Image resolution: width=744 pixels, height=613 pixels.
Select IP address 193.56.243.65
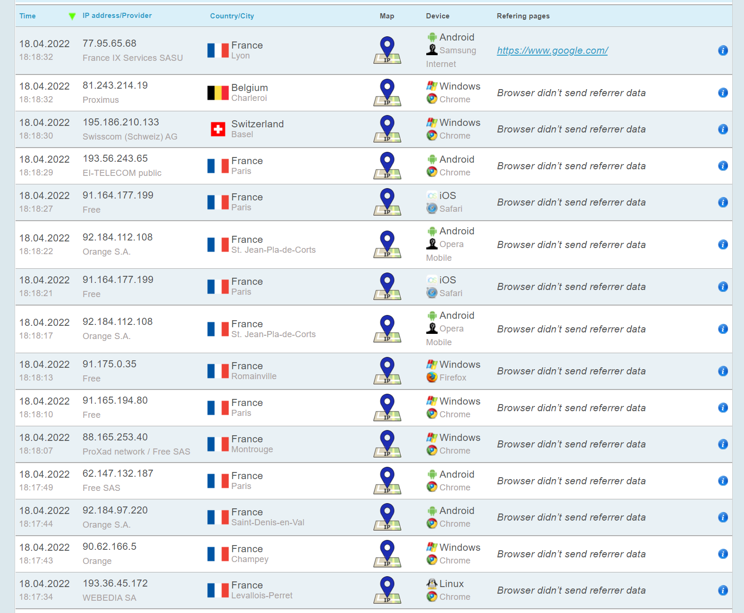pos(115,158)
